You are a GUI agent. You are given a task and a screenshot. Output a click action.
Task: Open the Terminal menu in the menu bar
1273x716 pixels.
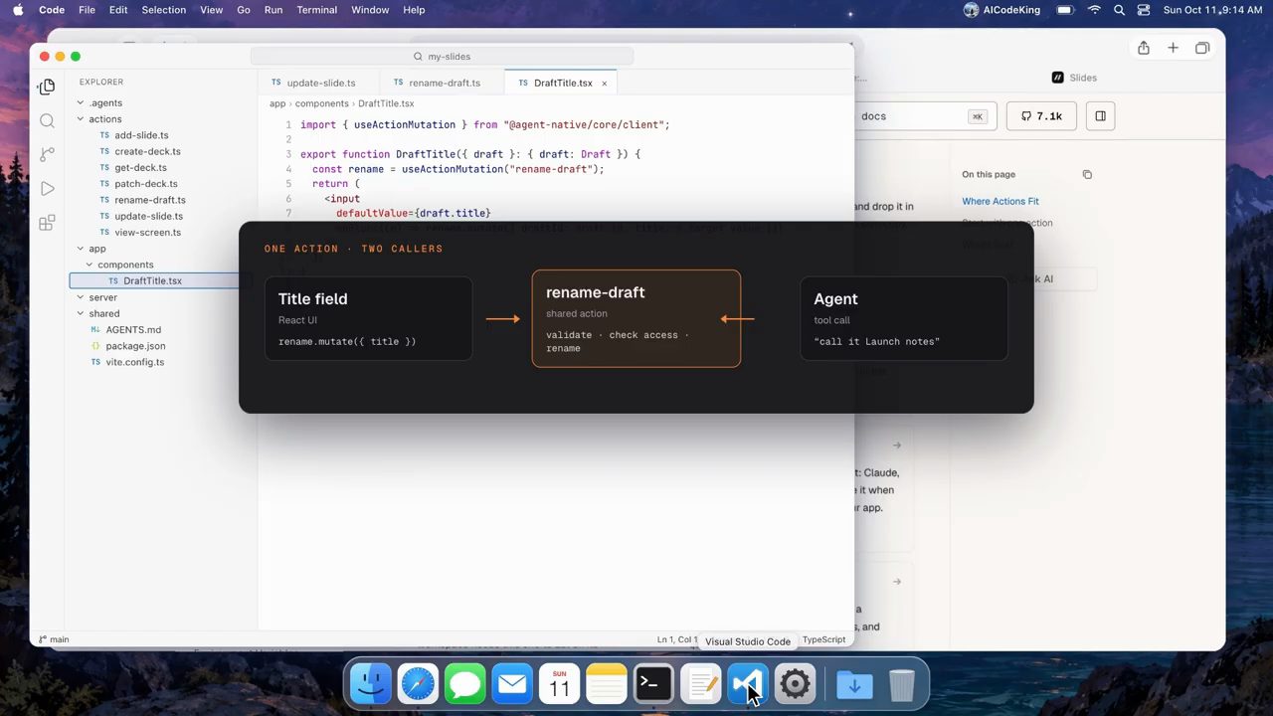pyautogui.click(x=316, y=10)
